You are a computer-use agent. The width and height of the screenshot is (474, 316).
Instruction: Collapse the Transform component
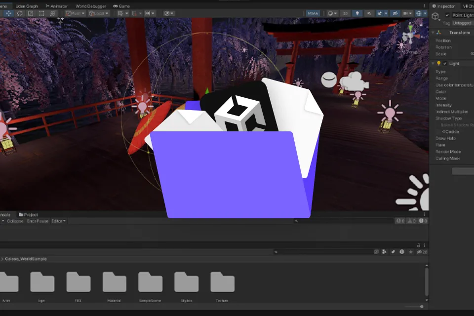[x=433, y=33]
